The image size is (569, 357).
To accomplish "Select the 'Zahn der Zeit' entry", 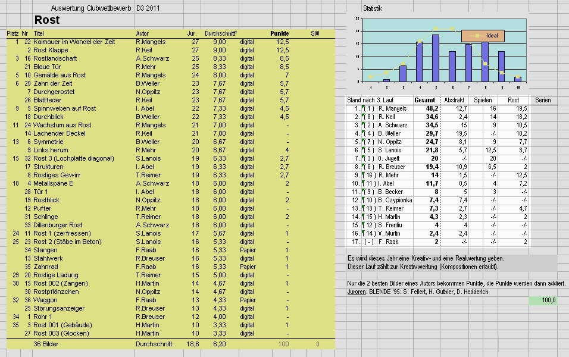I will [x=52, y=83].
